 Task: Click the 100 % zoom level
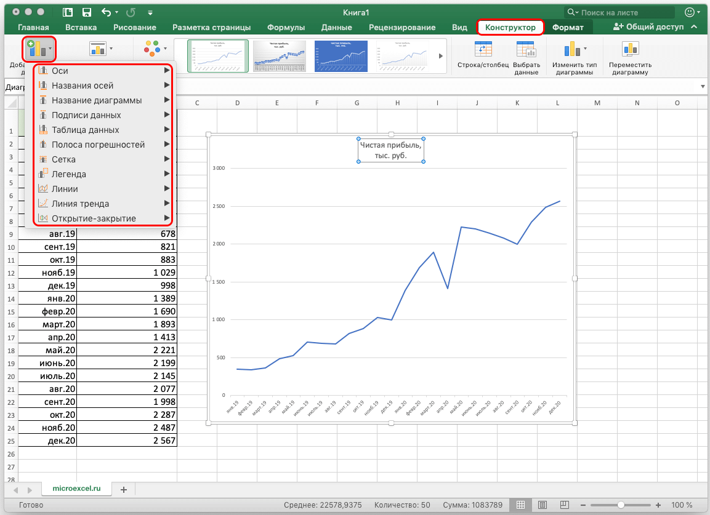[682, 505]
